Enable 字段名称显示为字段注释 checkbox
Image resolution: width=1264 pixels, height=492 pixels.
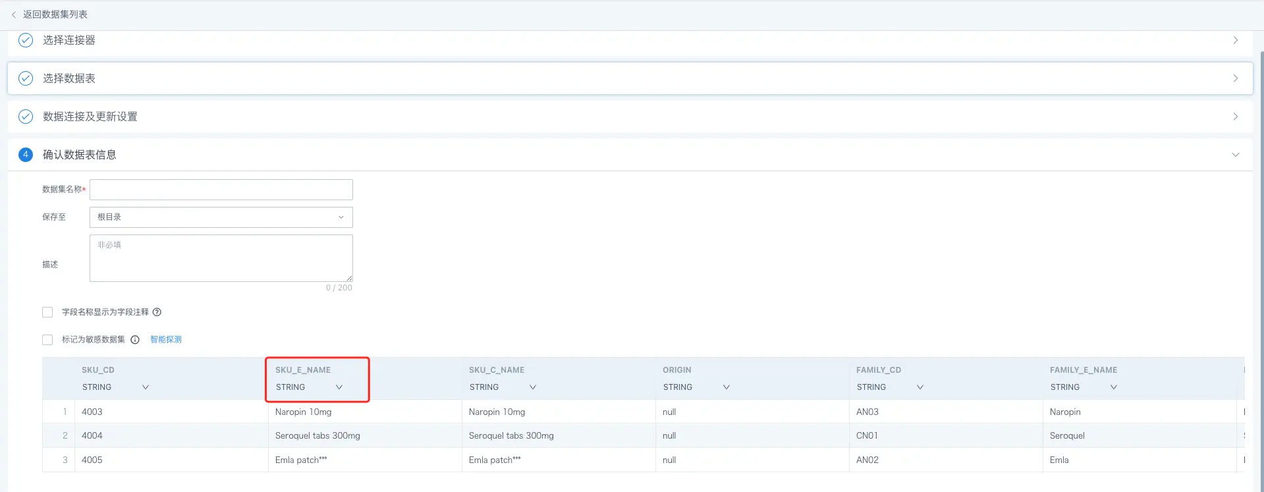pos(47,312)
